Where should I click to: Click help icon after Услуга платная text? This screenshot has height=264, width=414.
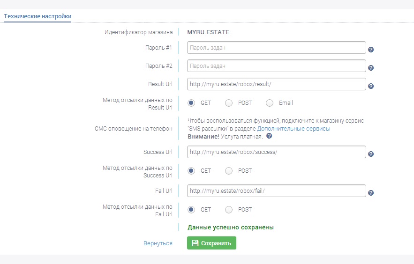click(x=269, y=136)
